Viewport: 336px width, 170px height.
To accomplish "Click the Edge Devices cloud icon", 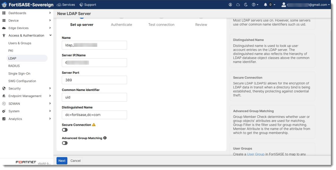I will [x=4, y=28].
